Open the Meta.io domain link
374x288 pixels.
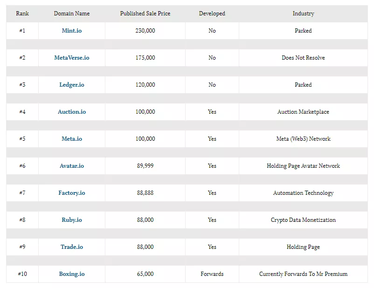click(x=72, y=139)
